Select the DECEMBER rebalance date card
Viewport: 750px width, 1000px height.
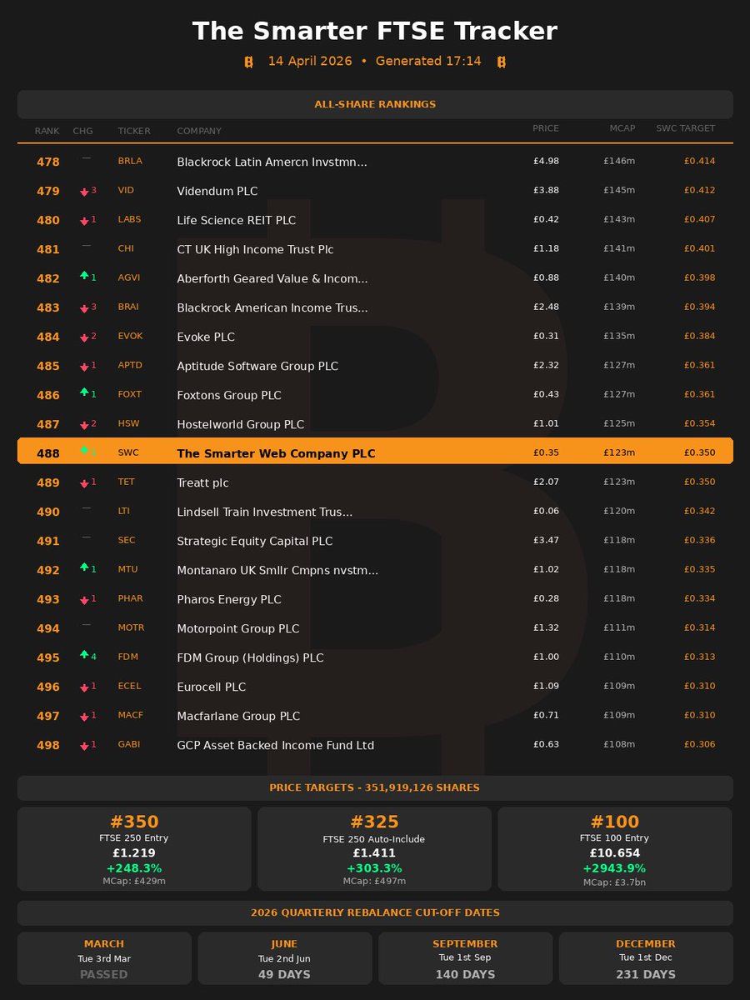pyautogui.click(x=646, y=958)
